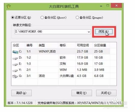
Task: Open the 高级 (A) advanced options
Action: click(x=21, y=93)
